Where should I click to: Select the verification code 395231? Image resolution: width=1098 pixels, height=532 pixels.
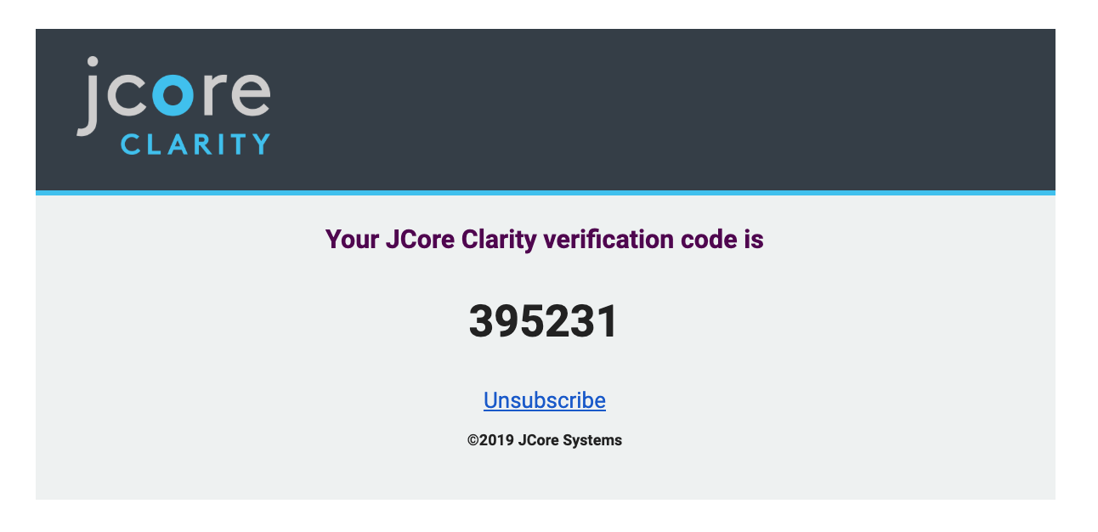point(544,322)
